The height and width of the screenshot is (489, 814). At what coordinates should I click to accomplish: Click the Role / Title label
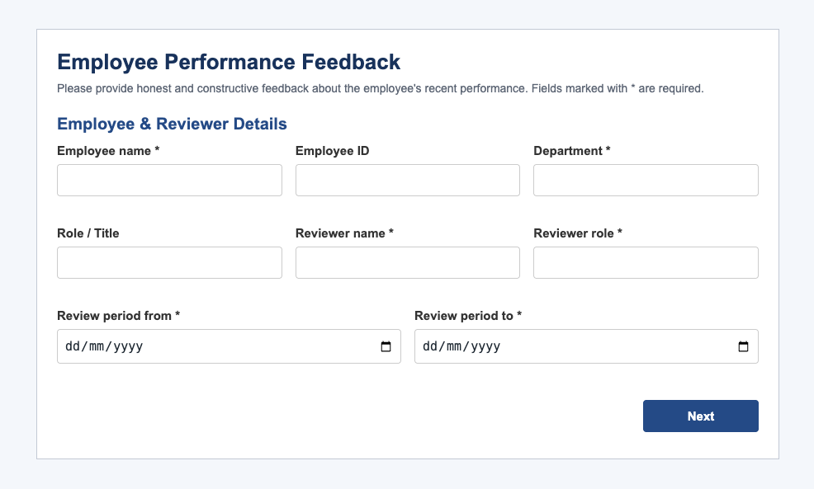[88, 233]
